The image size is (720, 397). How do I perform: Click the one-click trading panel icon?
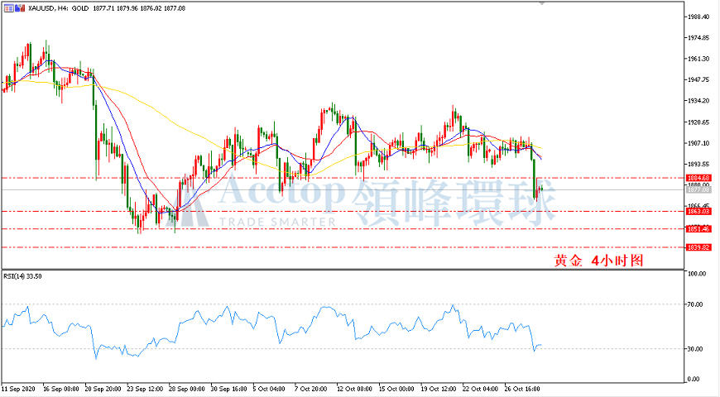point(9,7)
